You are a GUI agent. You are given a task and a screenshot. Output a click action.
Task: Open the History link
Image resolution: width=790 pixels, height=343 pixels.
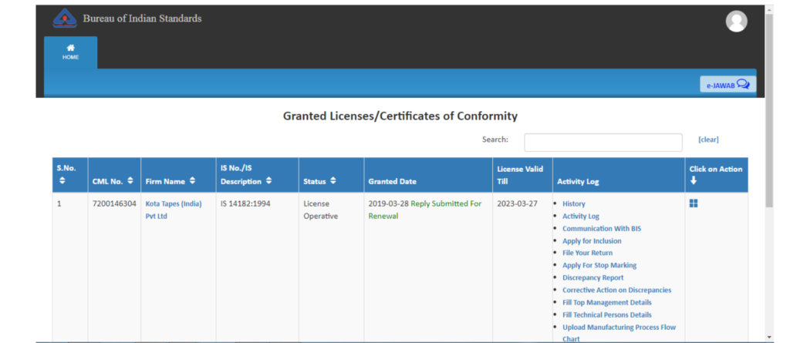point(574,204)
